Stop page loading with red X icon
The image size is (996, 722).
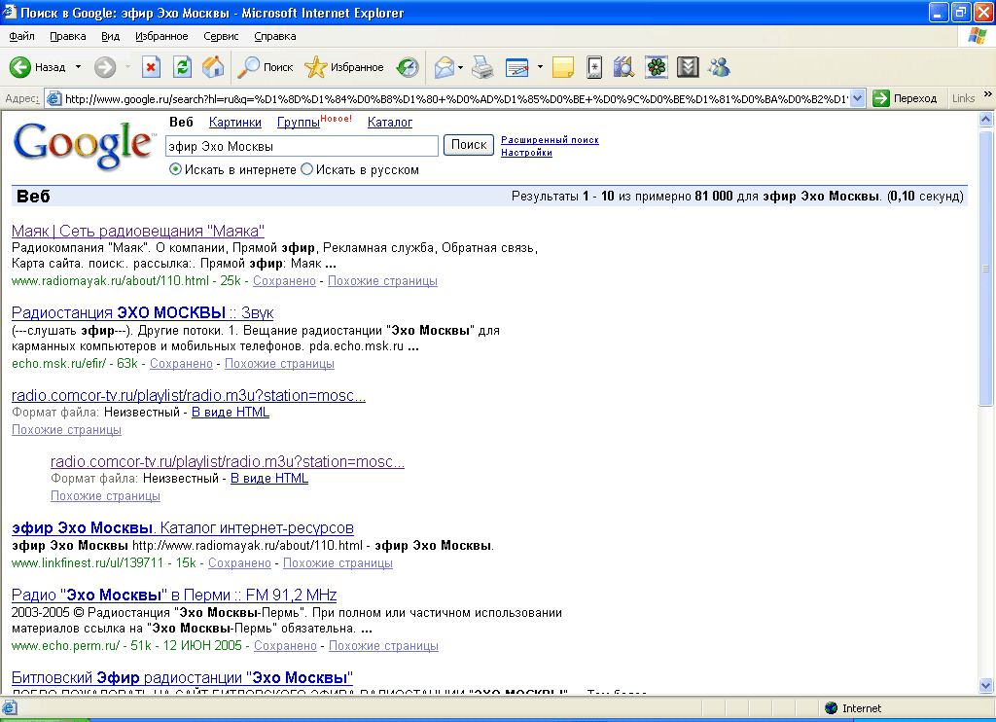(x=151, y=67)
